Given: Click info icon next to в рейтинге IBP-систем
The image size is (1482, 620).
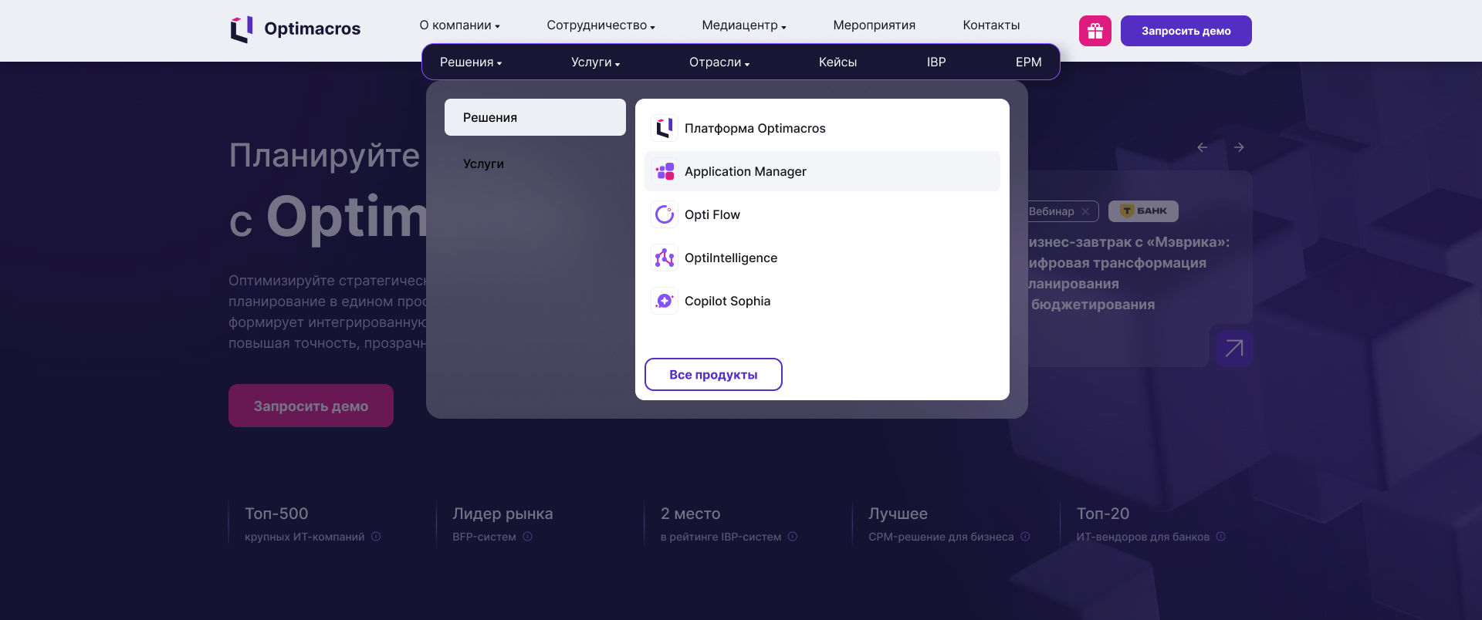Looking at the screenshot, I should coord(793,537).
